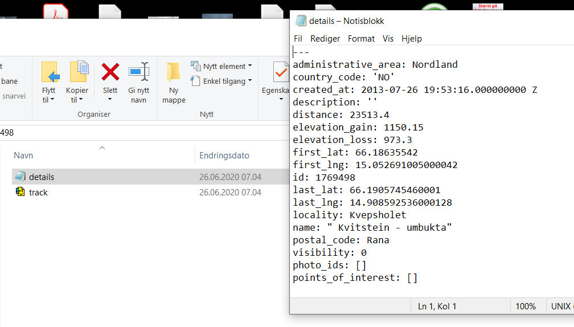Open the Rediger menu in Notisblokk

(x=325, y=39)
